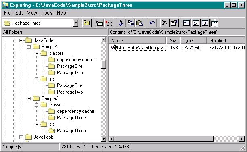The width and height of the screenshot is (247, 152).
Task: Select the Sample1 folder icon
Action: tap(36, 47)
